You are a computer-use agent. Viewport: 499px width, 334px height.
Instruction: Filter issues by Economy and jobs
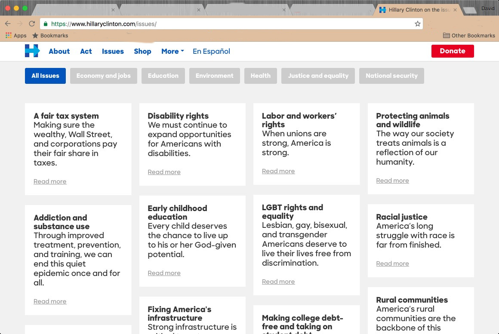pos(103,76)
